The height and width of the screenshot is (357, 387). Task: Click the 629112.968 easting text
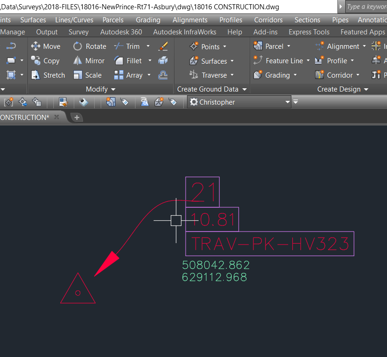coord(214,277)
